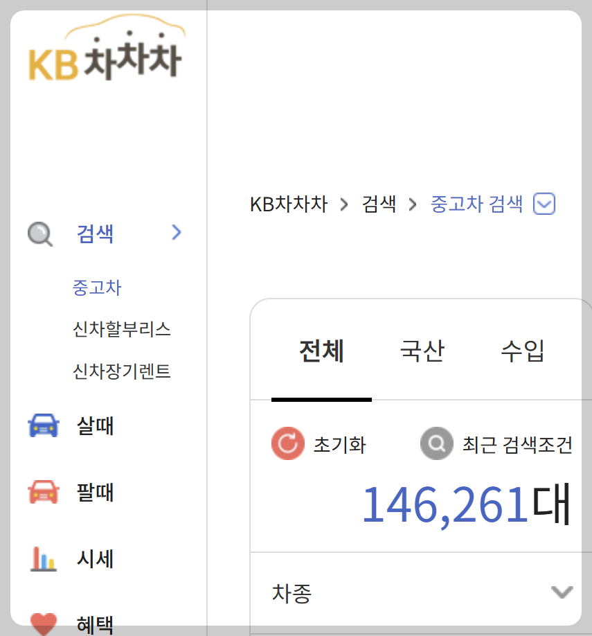Click the red 초기화 reset icon

(x=287, y=443)
